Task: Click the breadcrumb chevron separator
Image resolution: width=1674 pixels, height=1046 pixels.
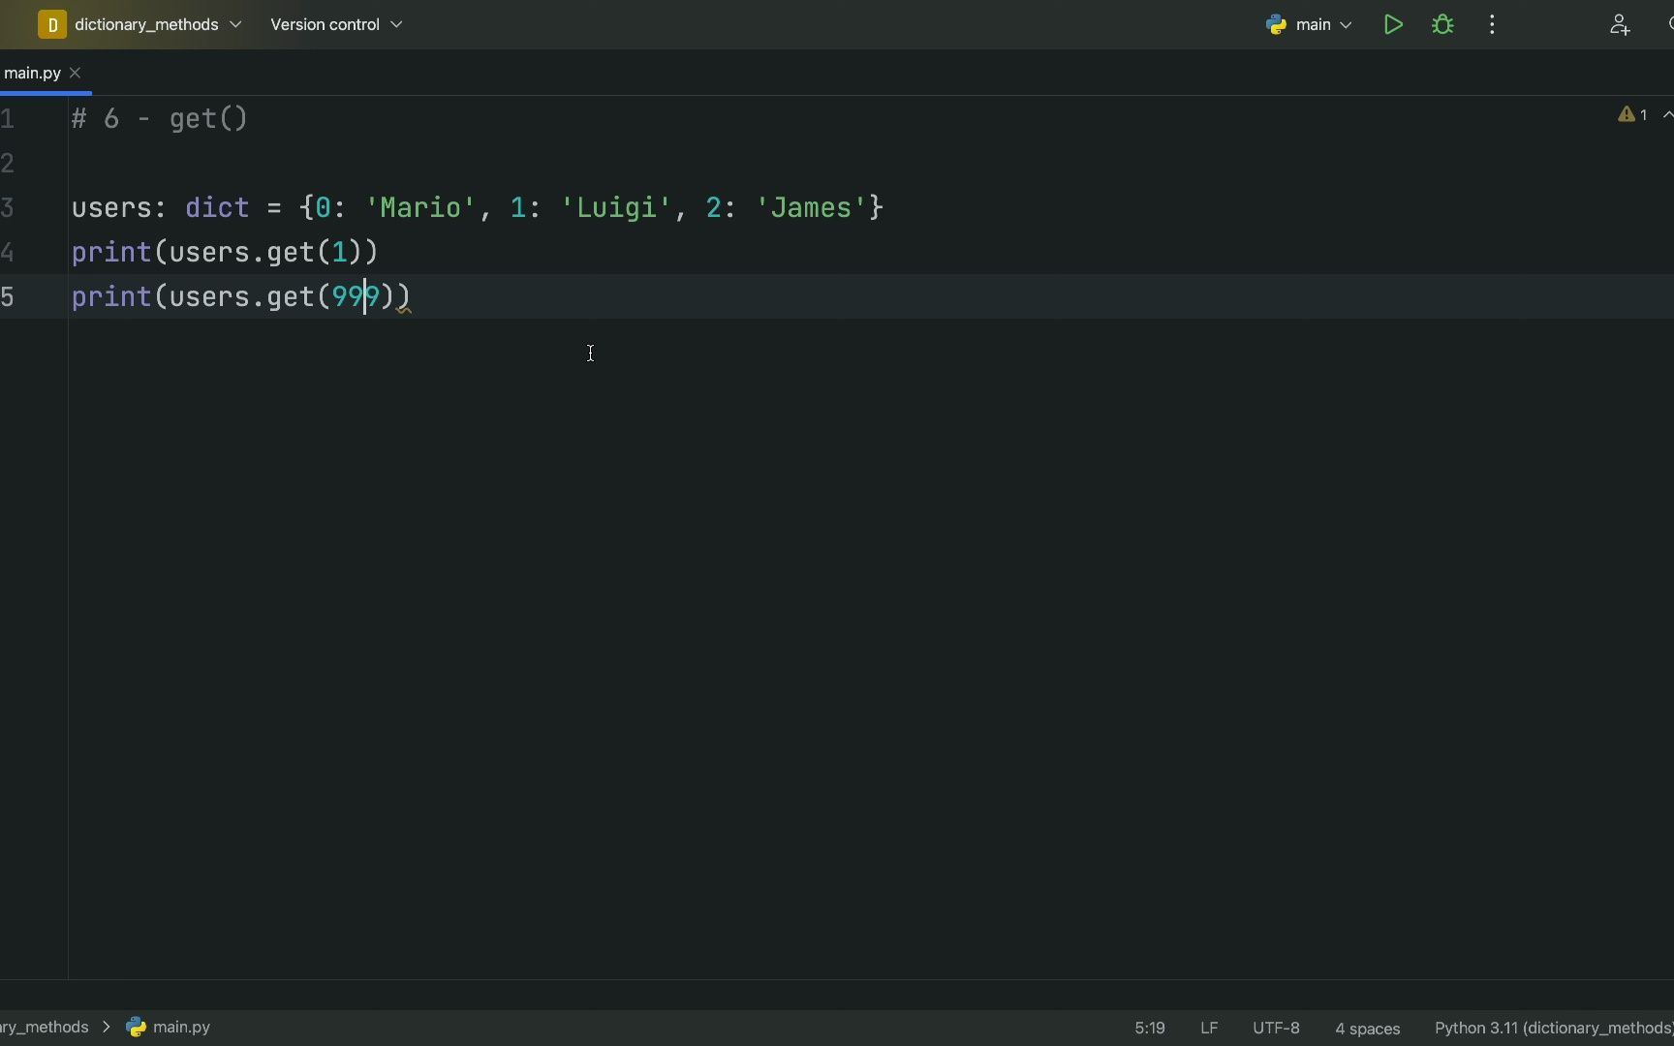Action: pyautogui.click(x=107, y=1027)
